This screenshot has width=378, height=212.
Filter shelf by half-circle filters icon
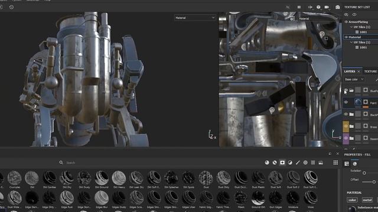(x=290, y=163)
